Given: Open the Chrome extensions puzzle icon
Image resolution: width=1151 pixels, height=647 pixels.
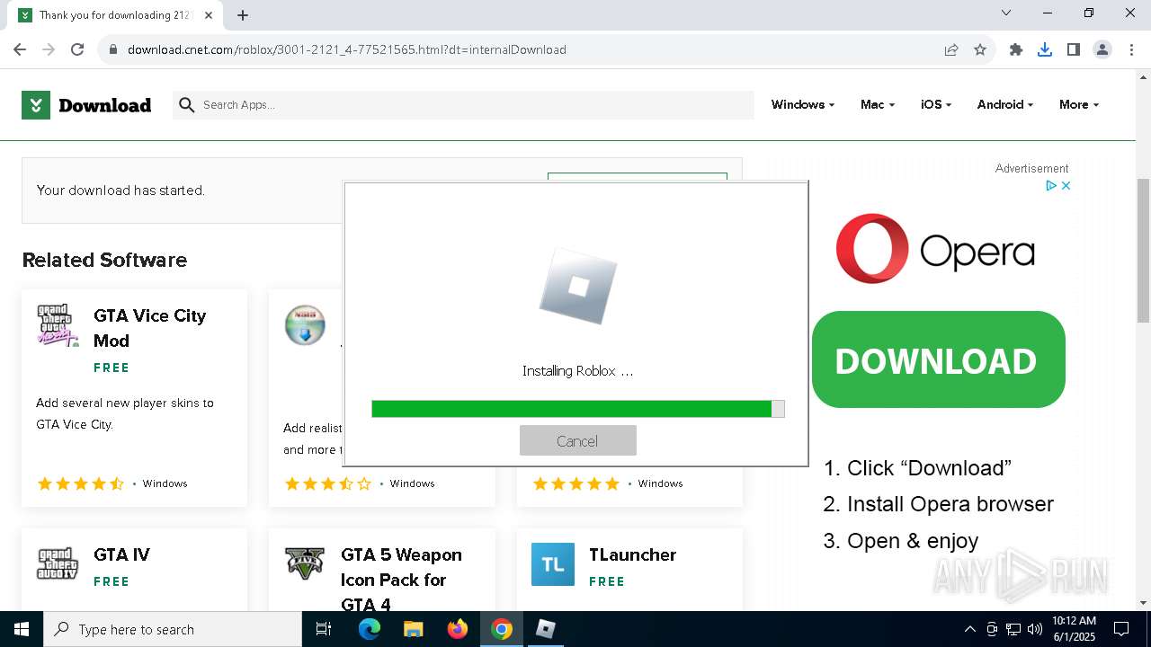Looking at the screenshot, I should coord(1016,49).
